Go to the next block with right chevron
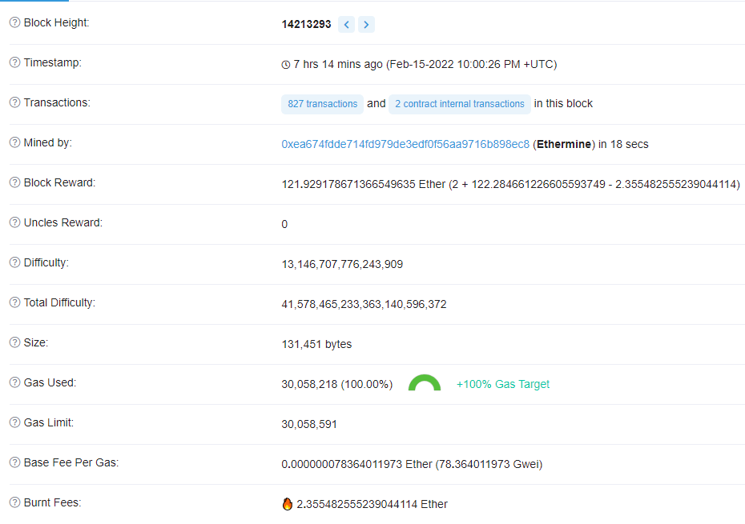This screenshot has height=524, width=745. click(366, 24)
